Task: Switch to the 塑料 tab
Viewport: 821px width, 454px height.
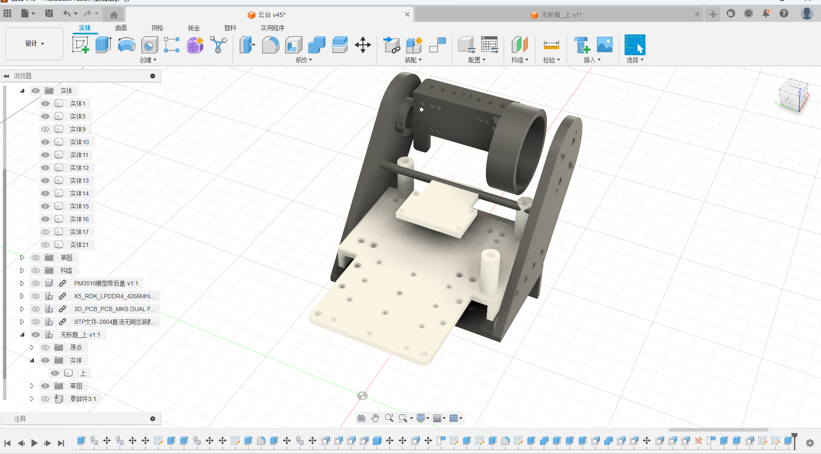Action: click(231, 28)
